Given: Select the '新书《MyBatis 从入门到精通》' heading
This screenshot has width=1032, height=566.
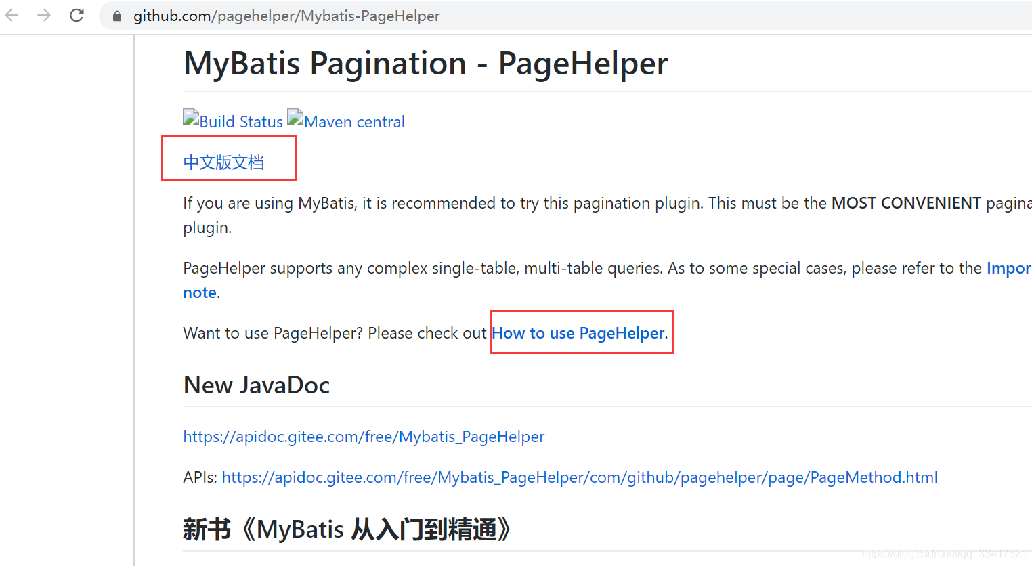Looking at the screenshot, I should click(347, 529).
